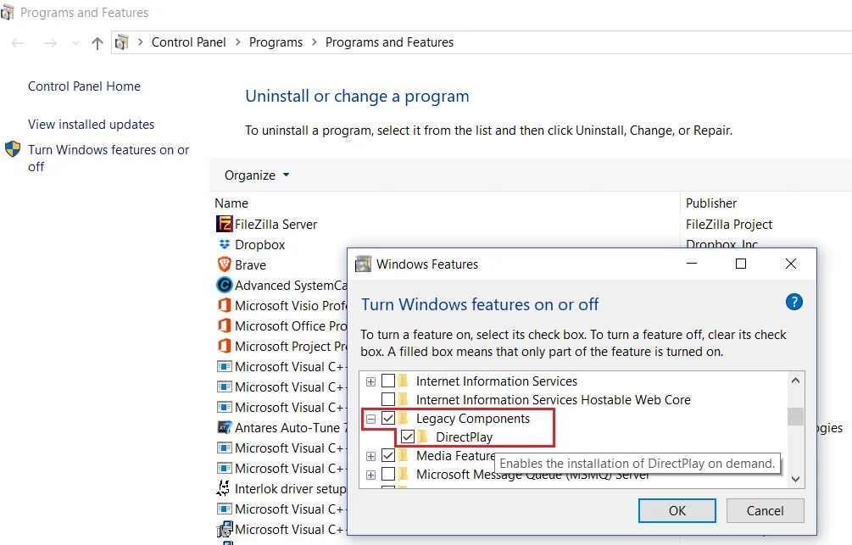Screen dimensions: 852x545
Task: Click the up arrow navigation button
Action: point(97,43)
